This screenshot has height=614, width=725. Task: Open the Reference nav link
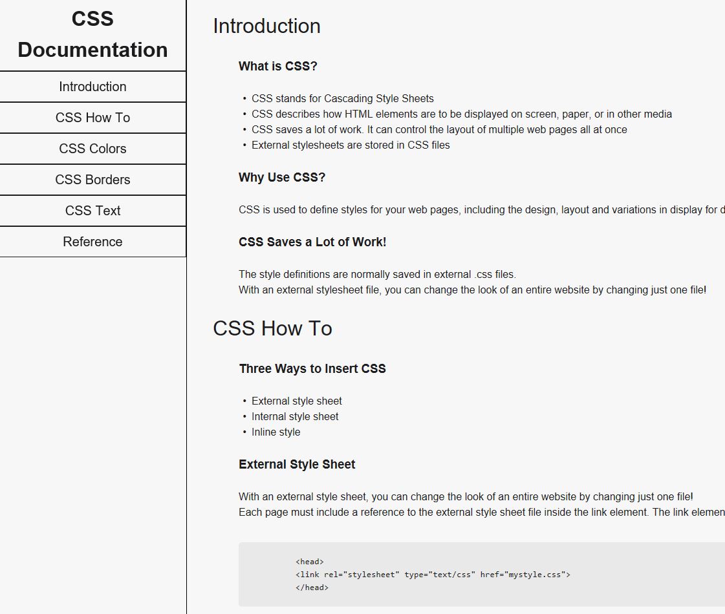(92, 242)
